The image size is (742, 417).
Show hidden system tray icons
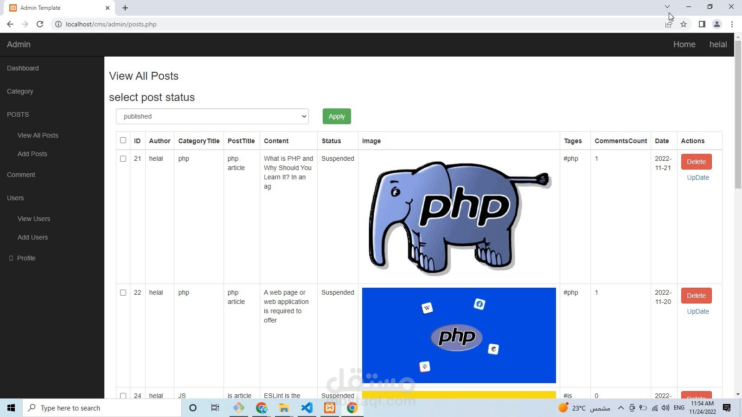621,408
